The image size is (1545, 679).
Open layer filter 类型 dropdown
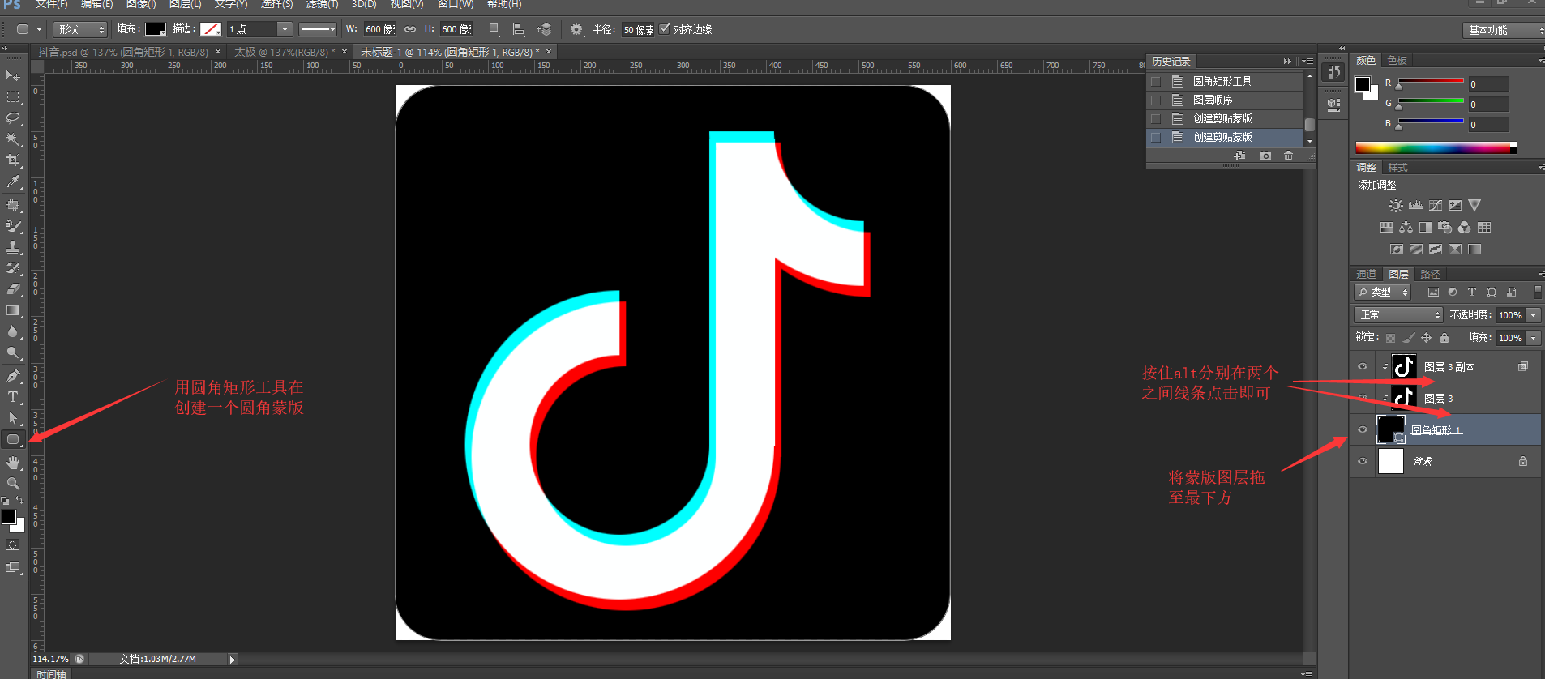tap(1383, 293)
